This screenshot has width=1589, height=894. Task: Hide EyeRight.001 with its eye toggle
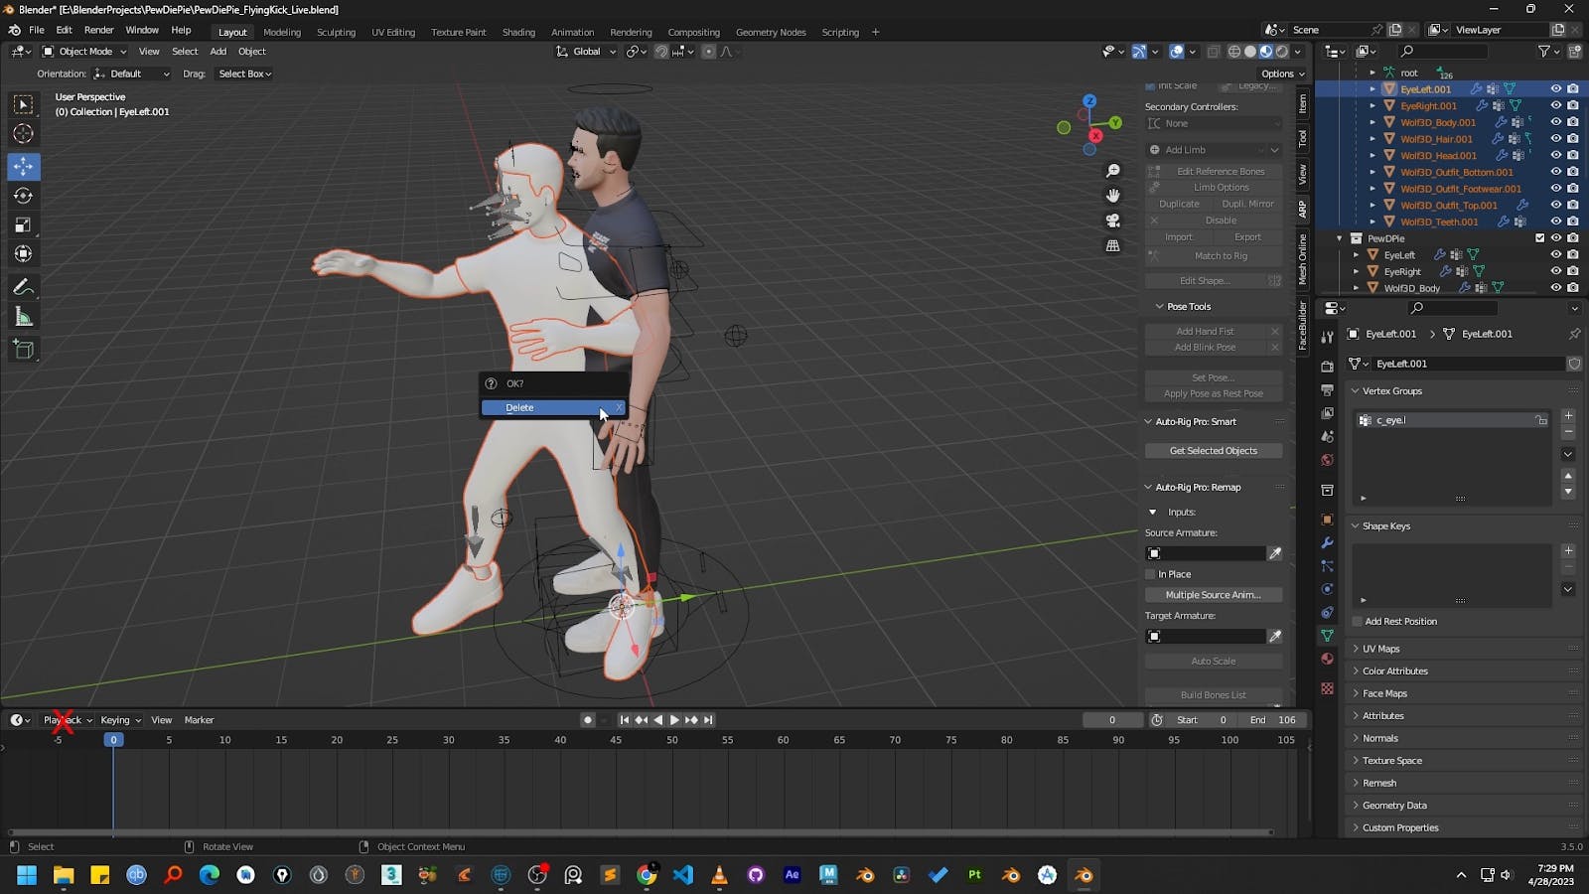coord(1555,105)
